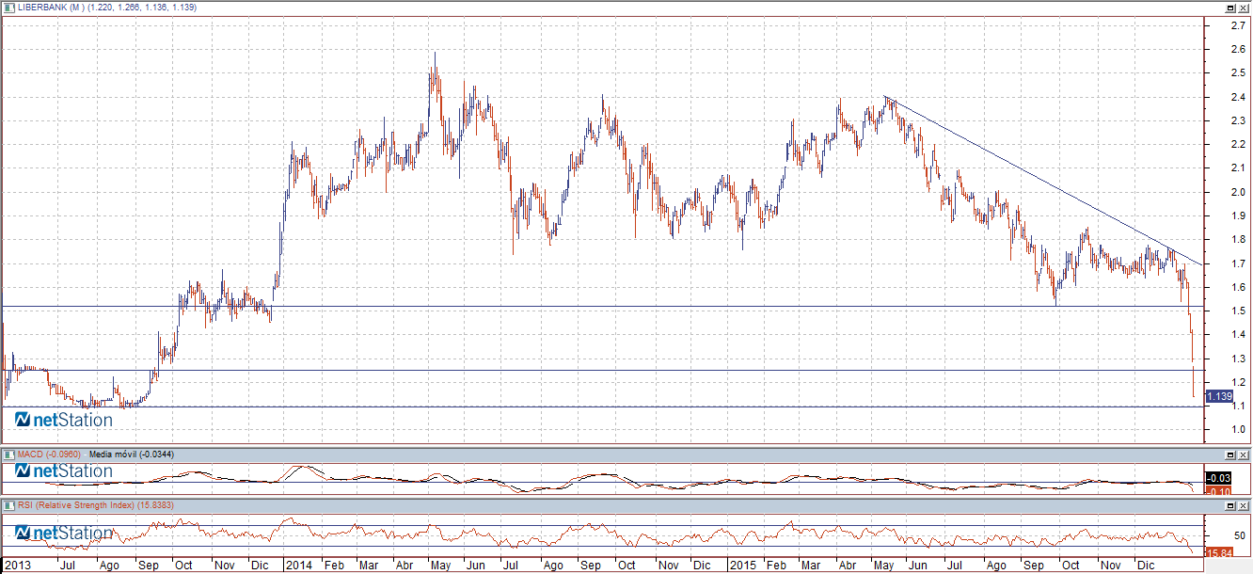Maximize the LIBERBANK price chart panel
Screen dimensions: 1253x574
[x=1230, y=7]
